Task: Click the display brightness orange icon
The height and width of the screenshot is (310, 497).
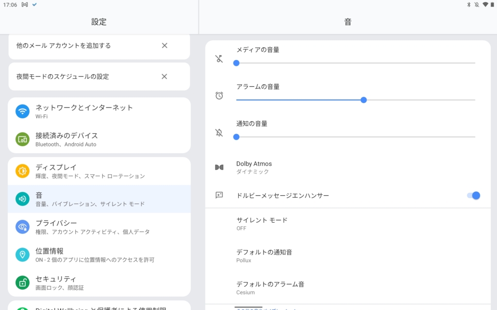Action: [22, 171]
